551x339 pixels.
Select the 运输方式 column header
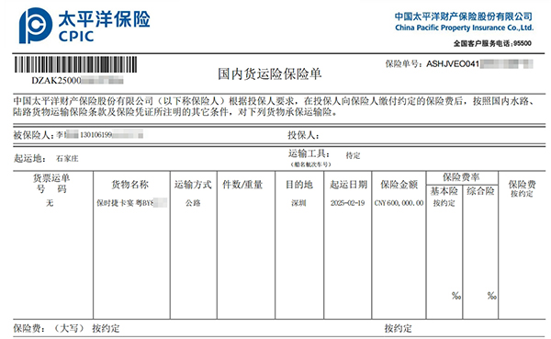pyautogui.click(x=193, y=185)
